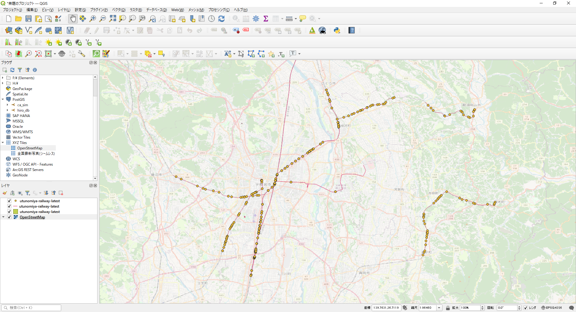Click the EPSG:4326 CRS button

coord(551,308)
